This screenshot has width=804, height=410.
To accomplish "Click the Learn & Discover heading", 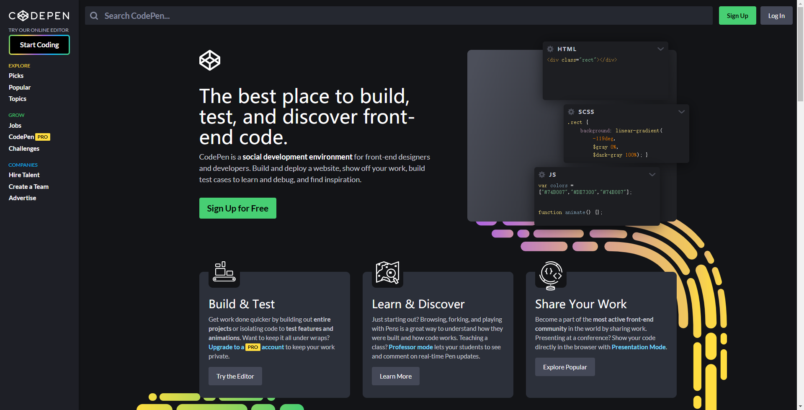I will (x=418, y=304).
